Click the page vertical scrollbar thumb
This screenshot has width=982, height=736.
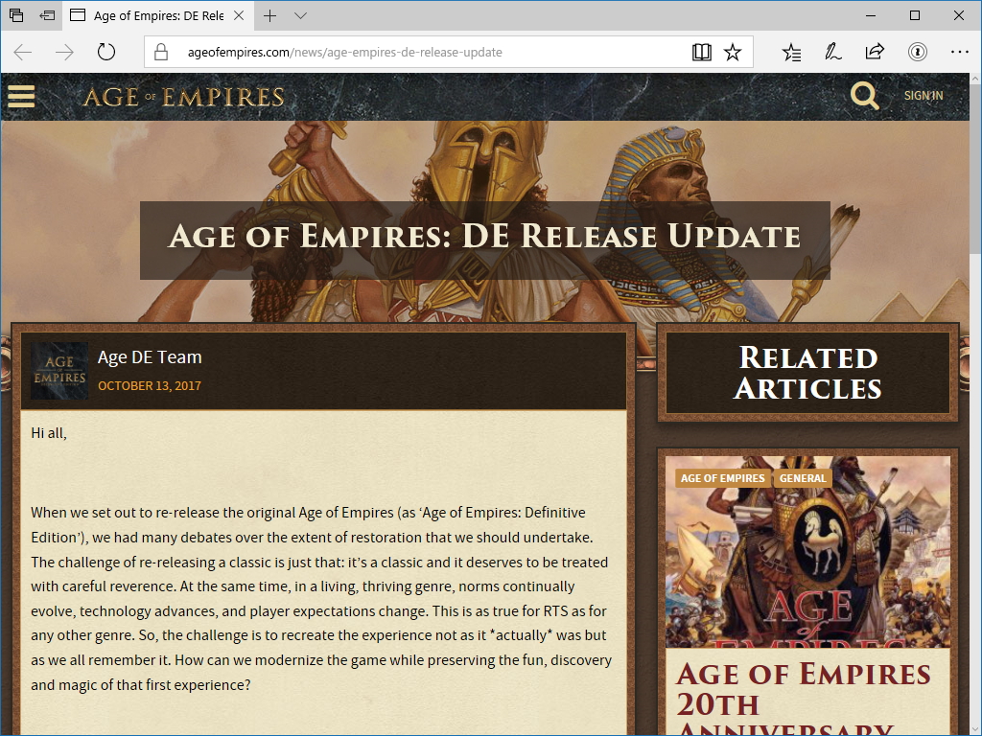975,169
